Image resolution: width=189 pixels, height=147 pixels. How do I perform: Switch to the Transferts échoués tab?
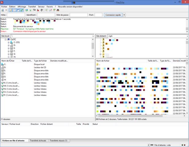click(x=38, y=141)
